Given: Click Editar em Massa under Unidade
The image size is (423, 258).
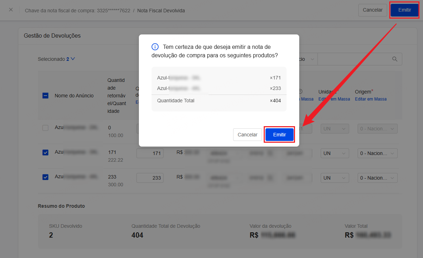Looking at the screenshot, I should pyautogui.click(x=334, y=99).
